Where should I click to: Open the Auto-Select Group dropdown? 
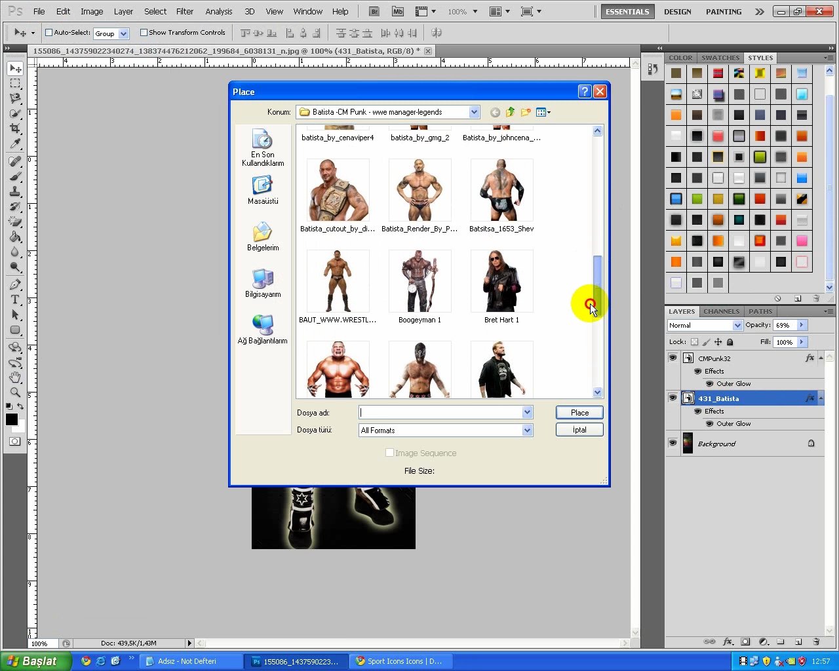(x=123, y=33)
